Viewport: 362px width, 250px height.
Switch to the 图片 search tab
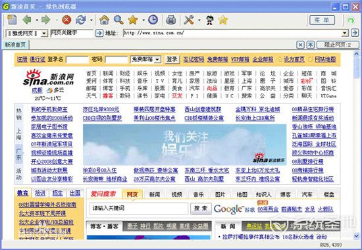click(x=220, y=194)
